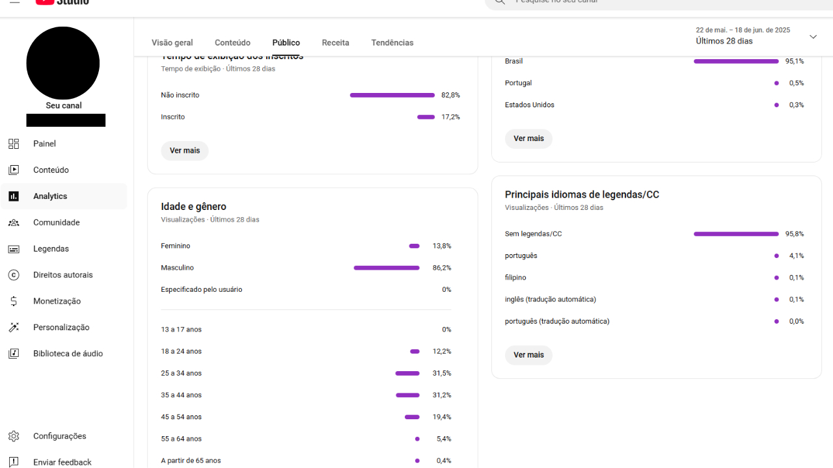Click the Personalização magic wand icon
This screenshot has width=833, height=468.
point(14,328)
